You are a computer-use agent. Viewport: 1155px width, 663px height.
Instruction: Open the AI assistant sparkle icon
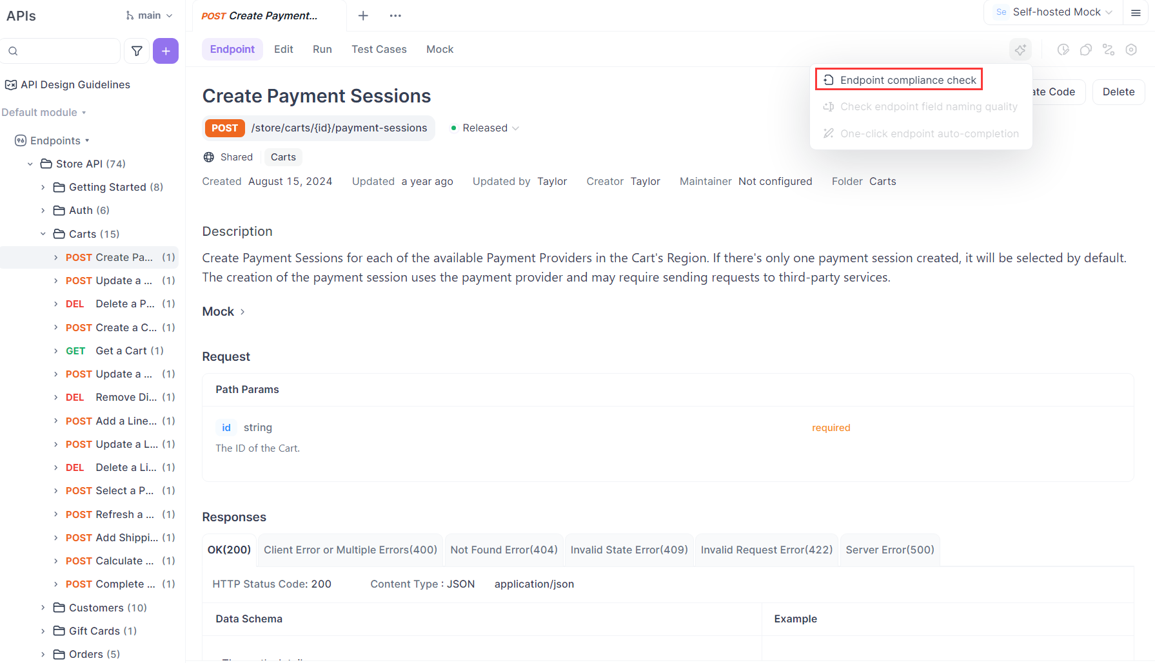tap(1020, 50)
